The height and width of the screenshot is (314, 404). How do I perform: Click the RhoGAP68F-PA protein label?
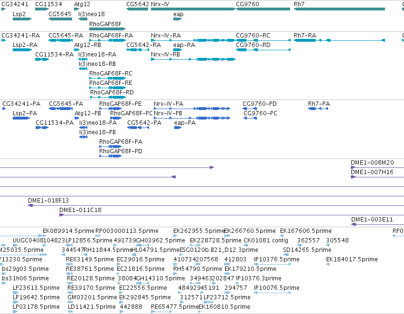click(x=121, y=141)
